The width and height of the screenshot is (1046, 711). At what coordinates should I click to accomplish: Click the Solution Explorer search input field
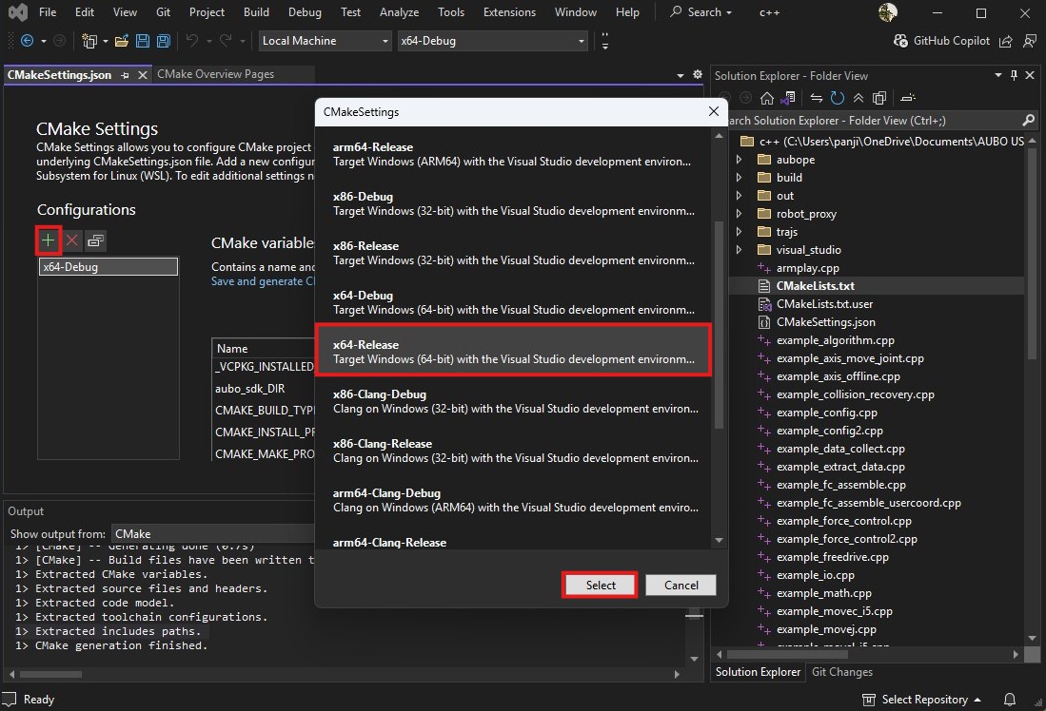(x=873, y=121)
